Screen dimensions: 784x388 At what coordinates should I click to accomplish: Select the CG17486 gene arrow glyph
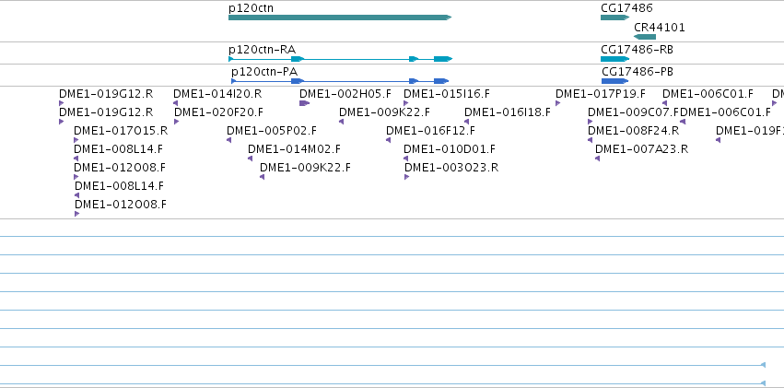pyautogui.click(x=615, y=18)
